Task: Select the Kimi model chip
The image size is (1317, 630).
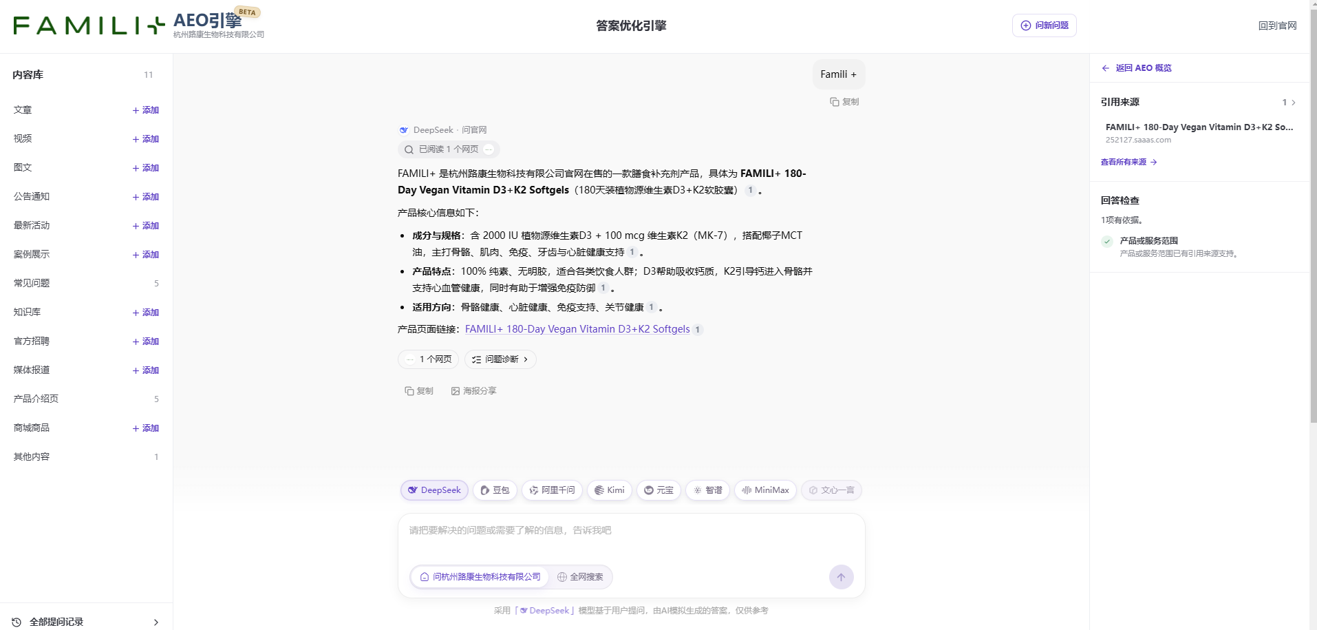Action: click(609, 490)
